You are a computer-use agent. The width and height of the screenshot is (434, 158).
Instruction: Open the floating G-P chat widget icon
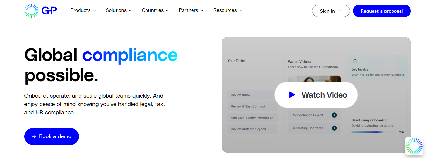pos(414,146)
